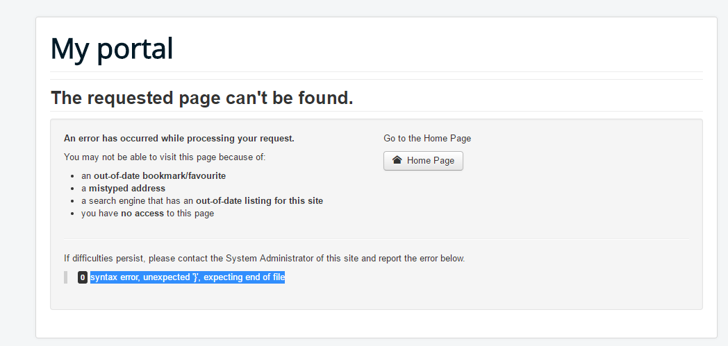This screenshot has height=346, width=728.
Task: Click the "Go to the Home Page" label
Action: pos(427,138)
